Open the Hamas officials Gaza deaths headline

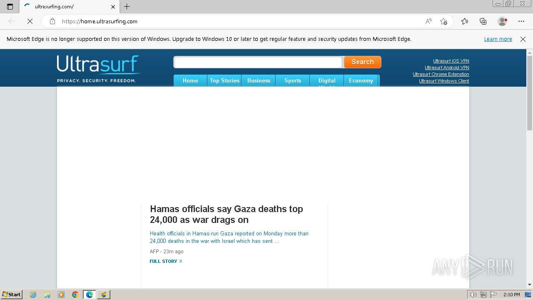point(227,214)
